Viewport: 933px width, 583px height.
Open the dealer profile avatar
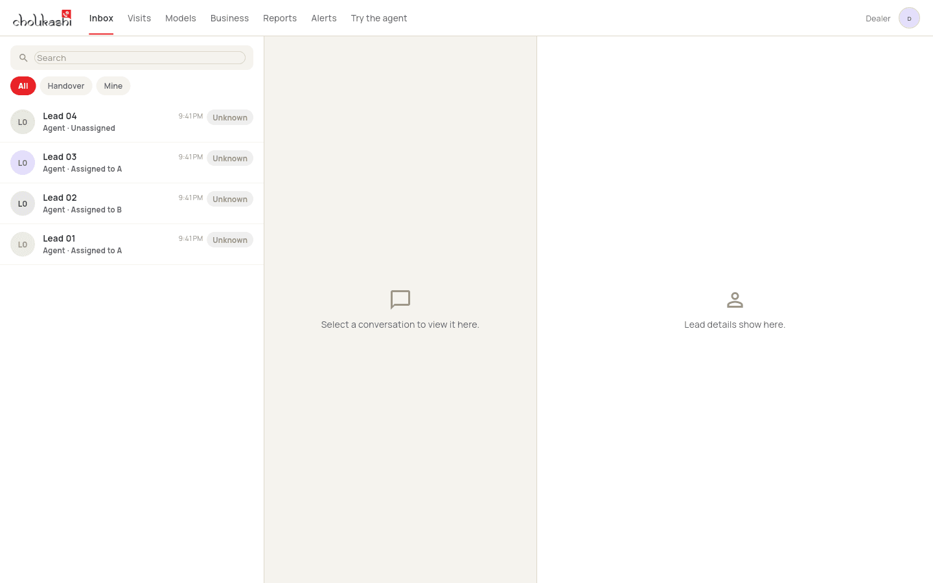pos(909,18)
